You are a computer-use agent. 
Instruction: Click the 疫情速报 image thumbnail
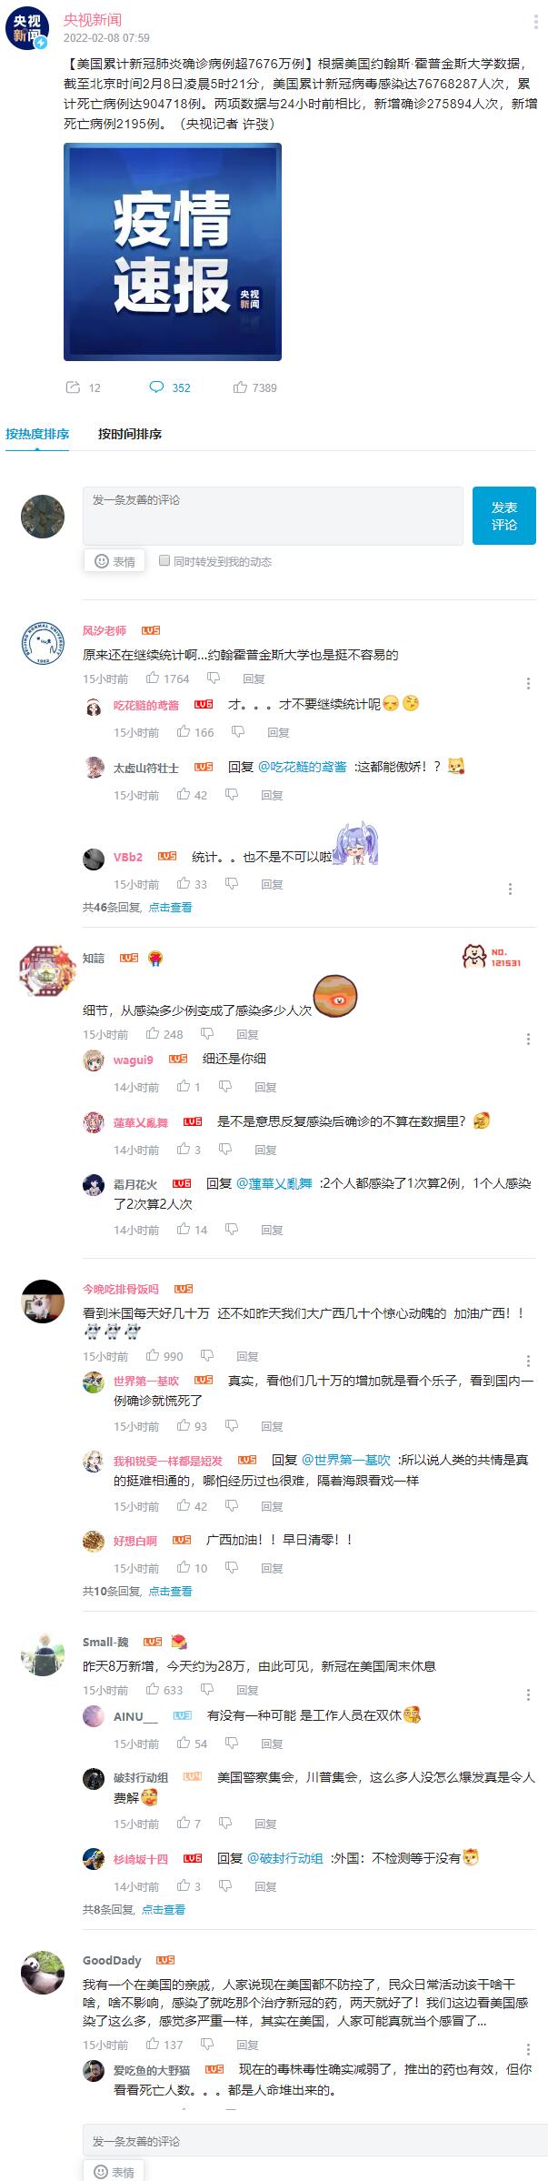point(173,252)
